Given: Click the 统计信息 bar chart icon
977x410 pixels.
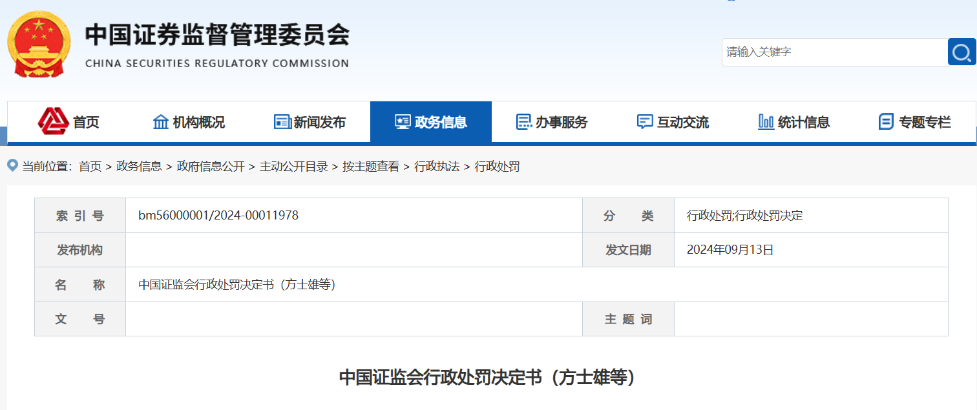Looking at the screenshot, I should click(766, 121).
